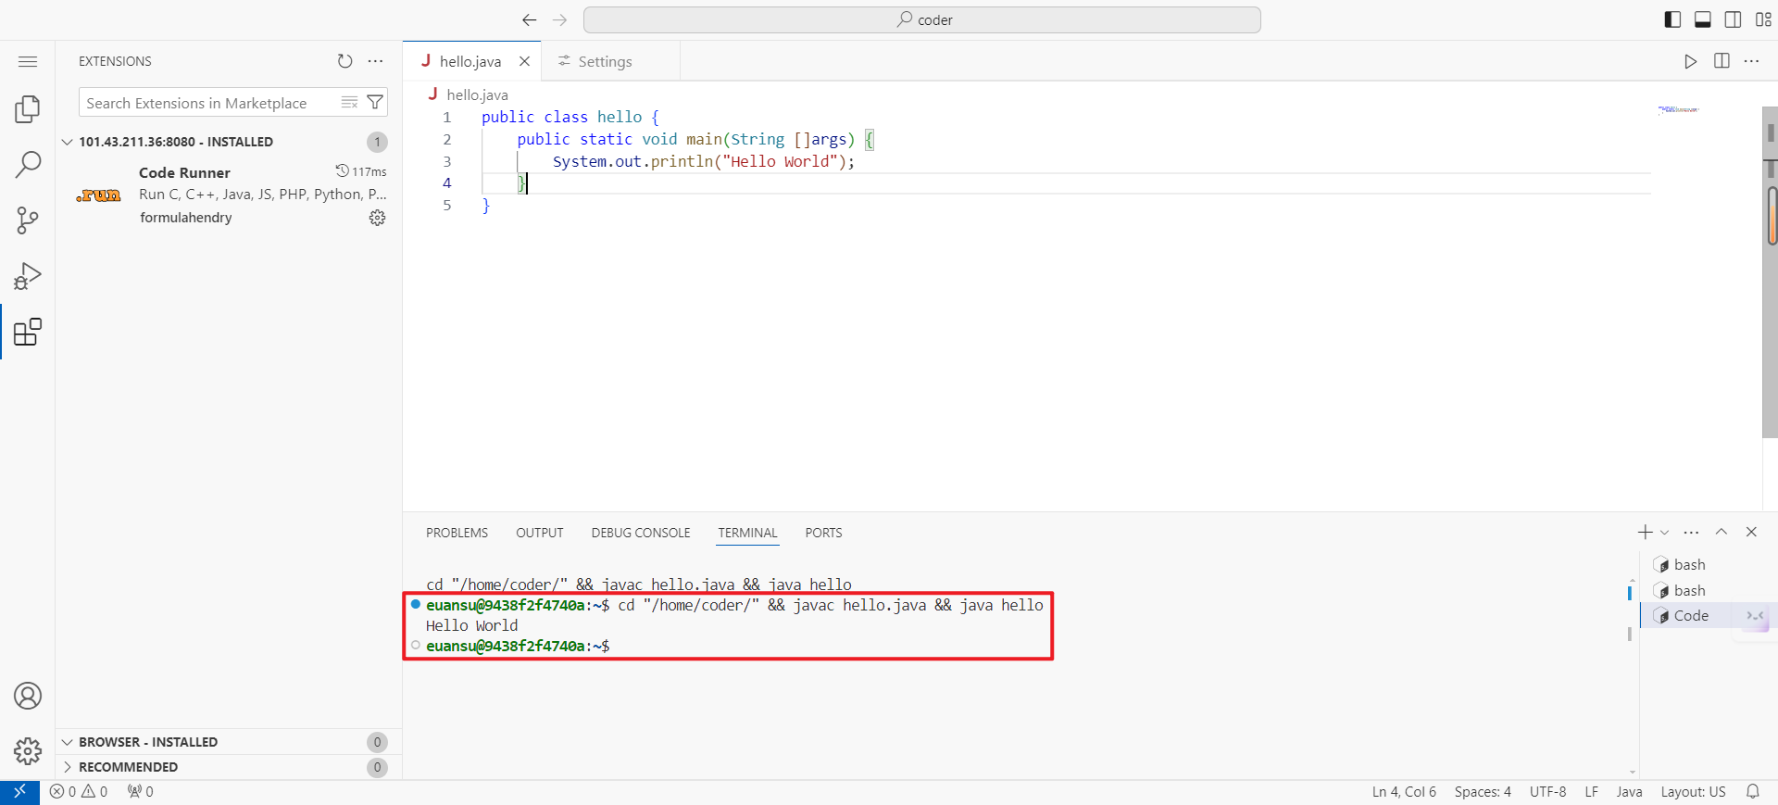Toggle the bottom panel visibility

click(1702, 19)
